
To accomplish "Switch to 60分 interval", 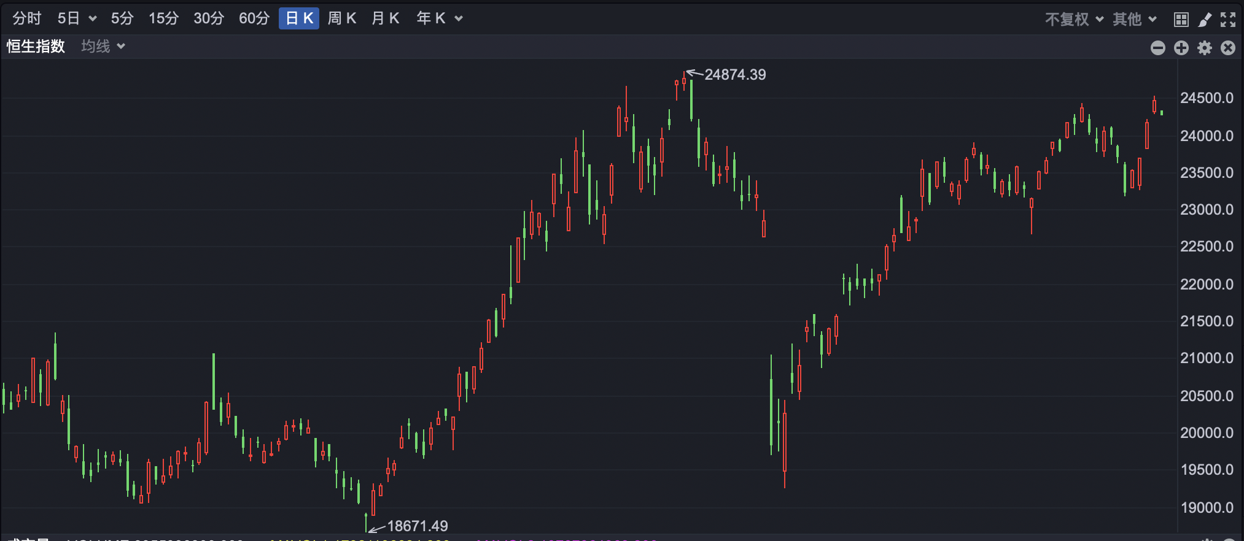I will point(254,18).
